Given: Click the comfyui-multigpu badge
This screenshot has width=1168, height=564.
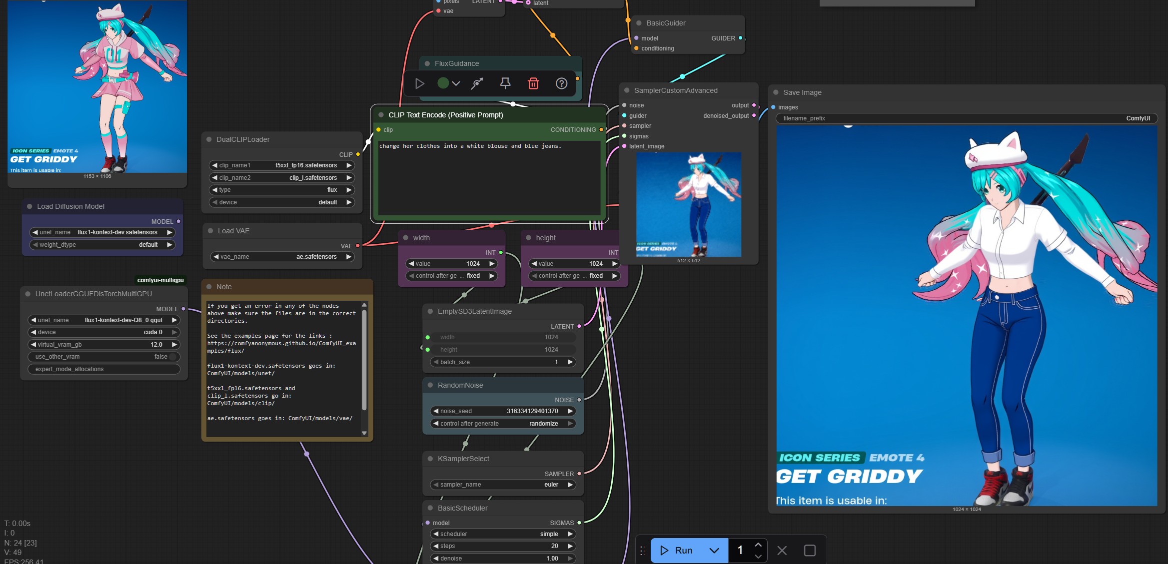Looking at the screenshot, I should pos(160,280).
